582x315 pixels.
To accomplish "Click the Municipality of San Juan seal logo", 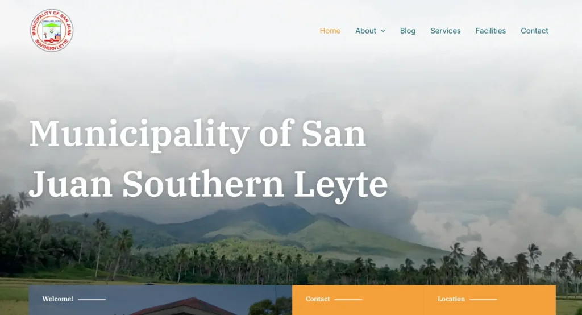I will click(x=52, y=31).
